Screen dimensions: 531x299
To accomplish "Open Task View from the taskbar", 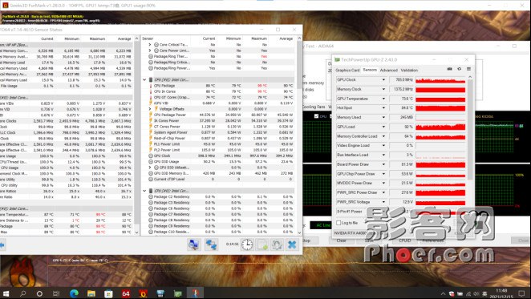I will 56,293.
